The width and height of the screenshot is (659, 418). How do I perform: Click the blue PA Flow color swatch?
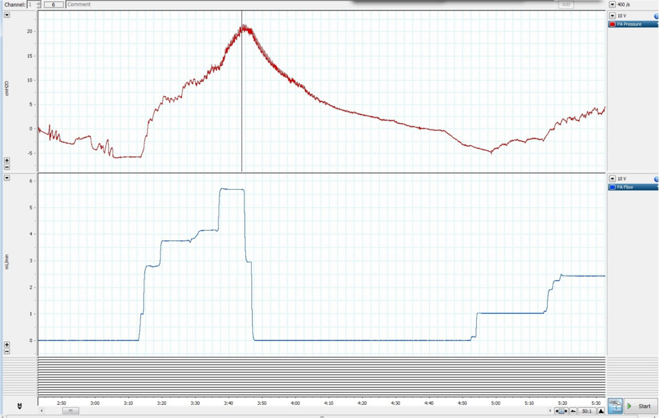click(612, 187)
